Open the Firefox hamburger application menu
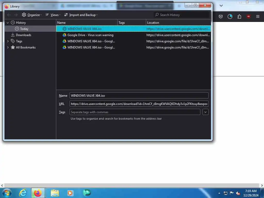This screenshot has height=198, width=264. click(x=258, y=16)
